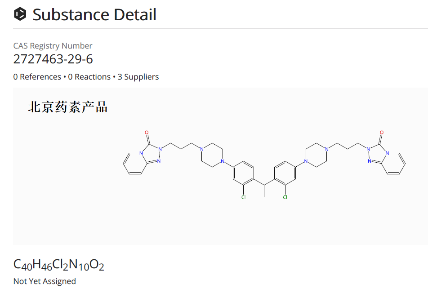Open the 0 References link
428x293 pixels.
(x=37, y=77)
